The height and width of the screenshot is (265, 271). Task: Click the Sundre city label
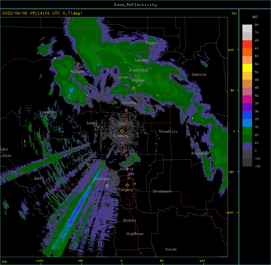point(92,123)
